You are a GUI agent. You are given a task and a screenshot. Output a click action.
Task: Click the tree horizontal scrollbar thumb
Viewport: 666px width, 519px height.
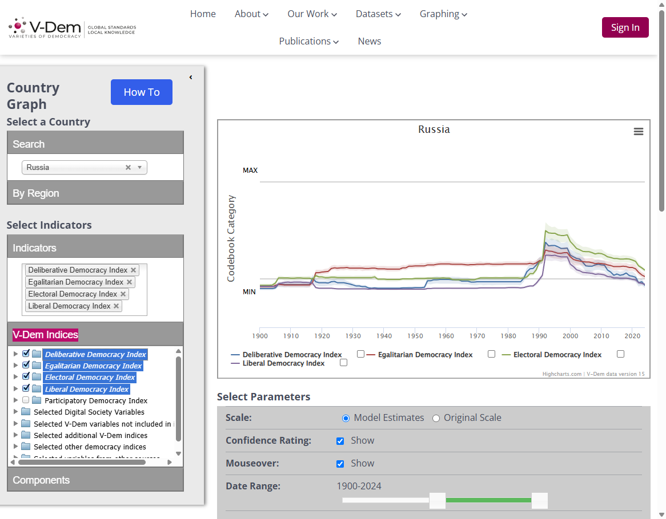point(82,462)
